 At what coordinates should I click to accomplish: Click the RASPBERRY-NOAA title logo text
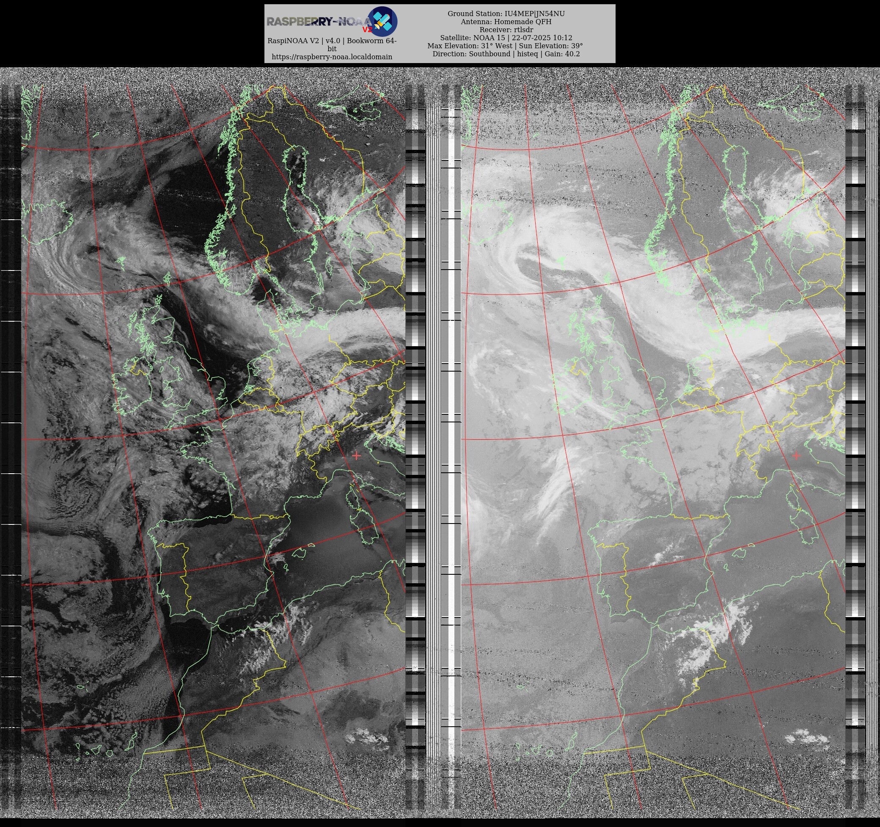[x=319, y=22]
